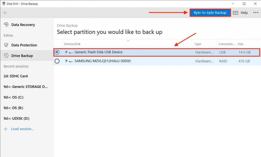Viewport: 261px width, 157px height.
Task: Click the SAMSUNG drive icon
Action: point(71,61)
